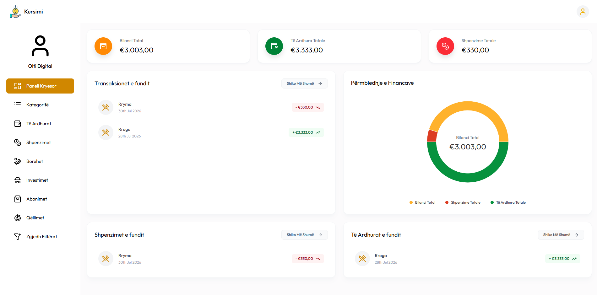
Task: Click the green segment of donut chart
Action: coord(468,178)
